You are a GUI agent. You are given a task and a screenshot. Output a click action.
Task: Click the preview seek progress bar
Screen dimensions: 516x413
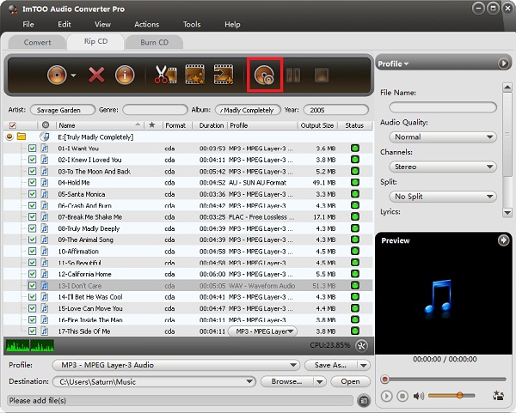(x=443, y=380)
